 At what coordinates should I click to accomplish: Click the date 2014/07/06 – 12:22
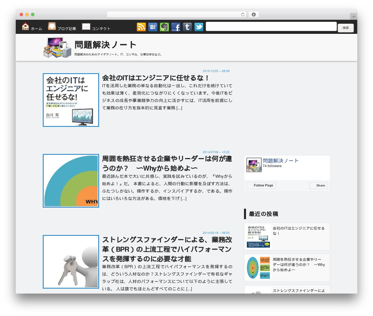coord(216,152)
